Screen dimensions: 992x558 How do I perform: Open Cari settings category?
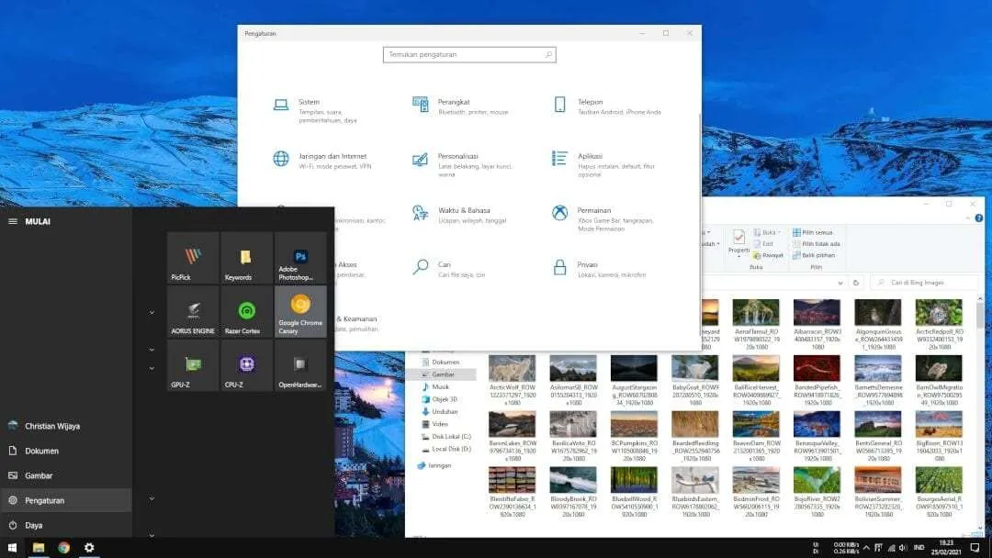tap(448, 269)
